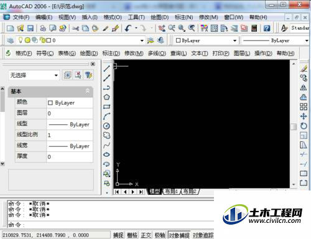
Task: Click 多线(O) in the custom toolbar
Action: (x=157, y=54)
